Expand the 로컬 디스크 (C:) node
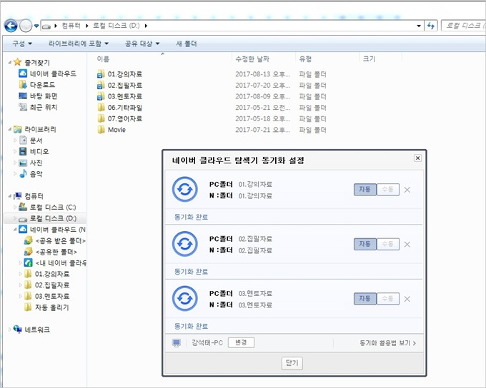The height and width of the screenshot is (388, 486). pyautogui.click(x=15, y=207)
